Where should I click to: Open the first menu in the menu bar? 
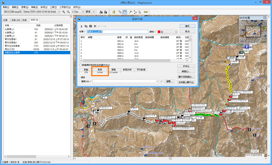[6, 7]
